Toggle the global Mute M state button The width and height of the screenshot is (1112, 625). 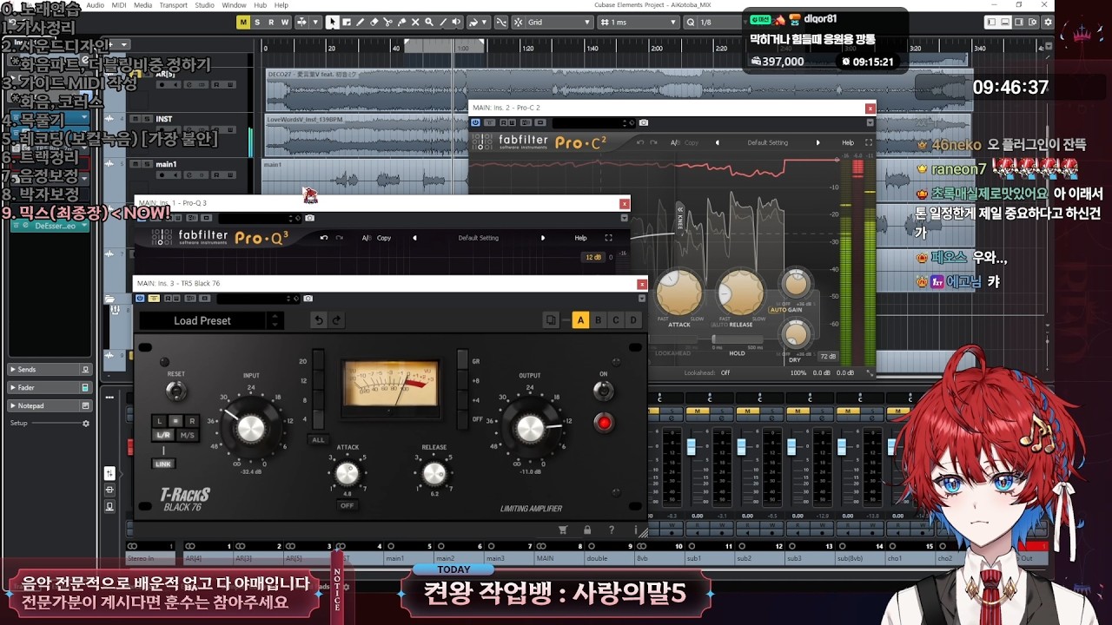243,22
